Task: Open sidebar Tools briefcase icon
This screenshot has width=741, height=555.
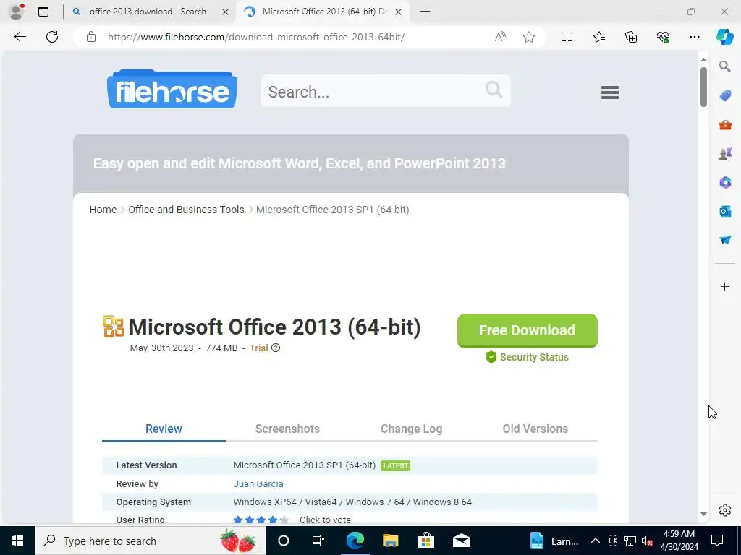Action: [x=725, y=125]
